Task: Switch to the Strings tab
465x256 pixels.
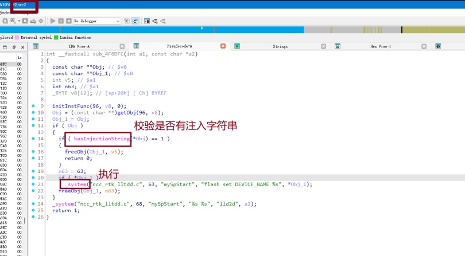Action: click(280, 46)
